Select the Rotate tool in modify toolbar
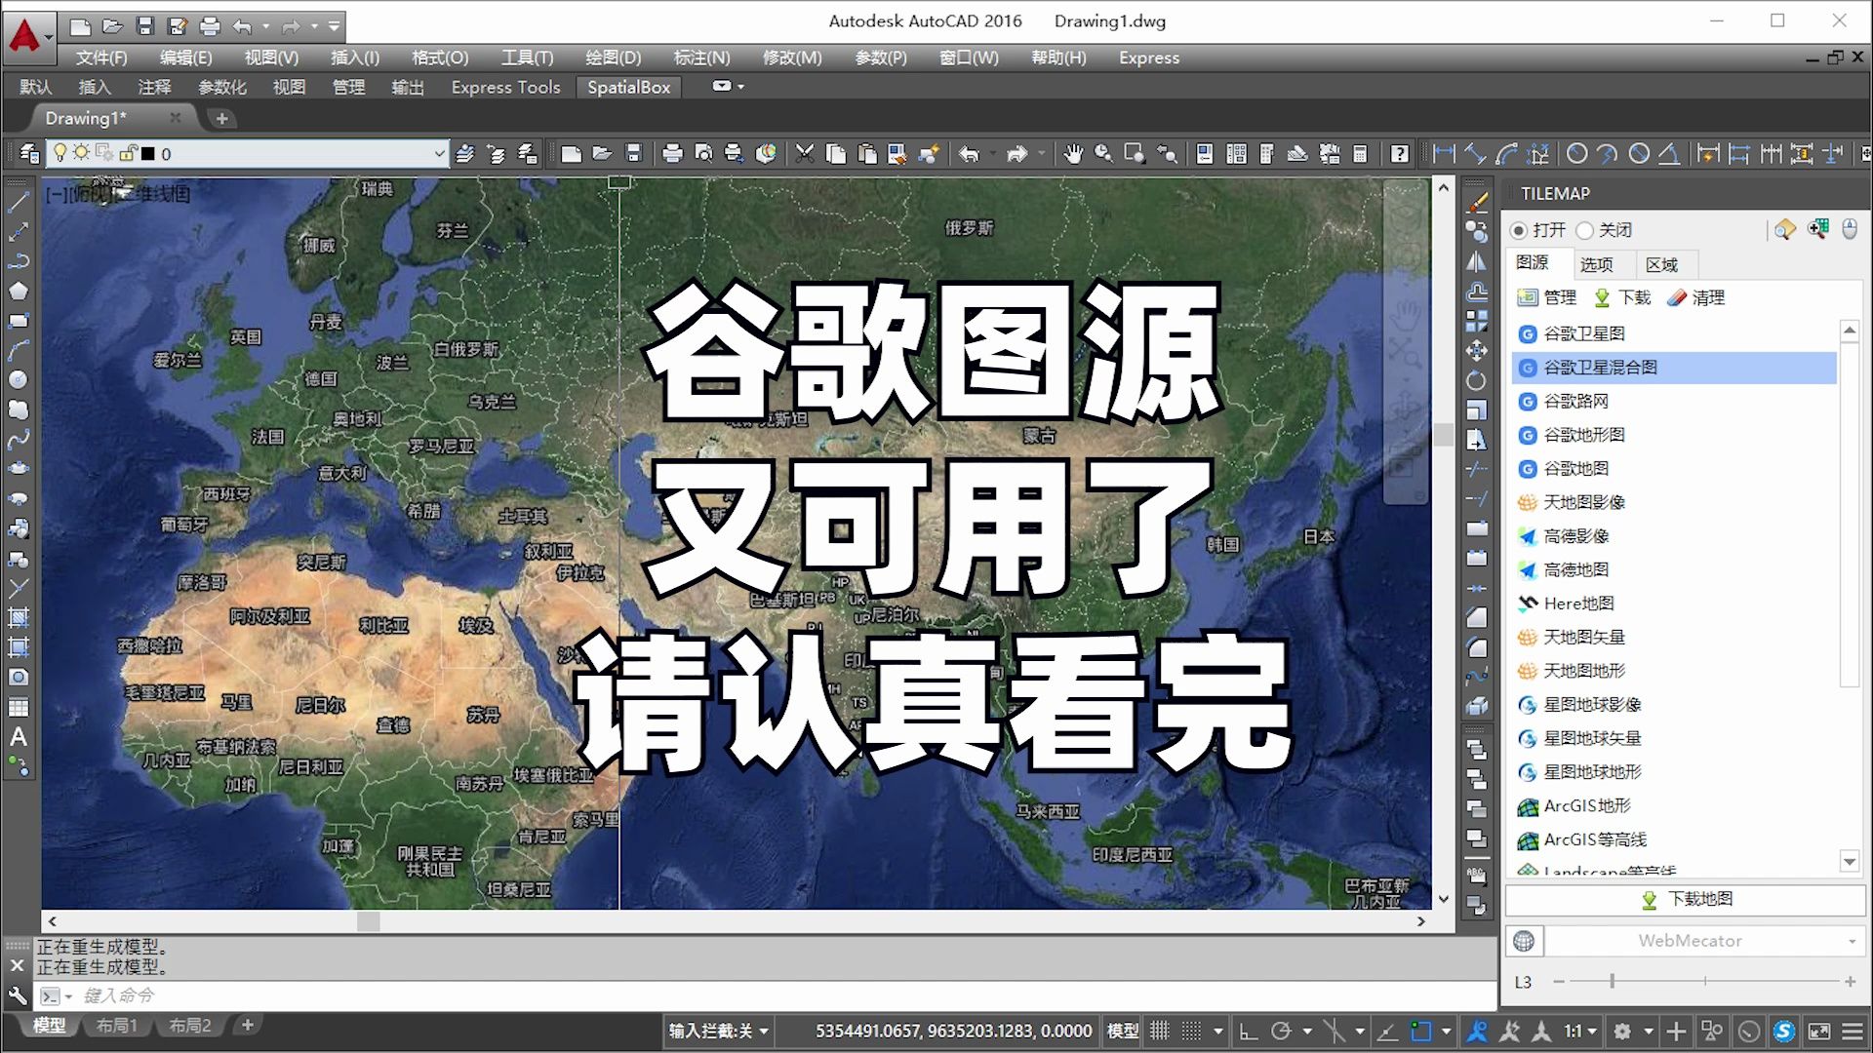The height and width of the screenshot is (1053, 1873). [x=1477, y=380]
